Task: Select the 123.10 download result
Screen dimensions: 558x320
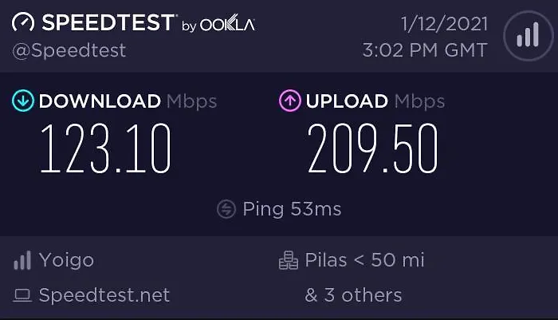Action: (105, 150)
